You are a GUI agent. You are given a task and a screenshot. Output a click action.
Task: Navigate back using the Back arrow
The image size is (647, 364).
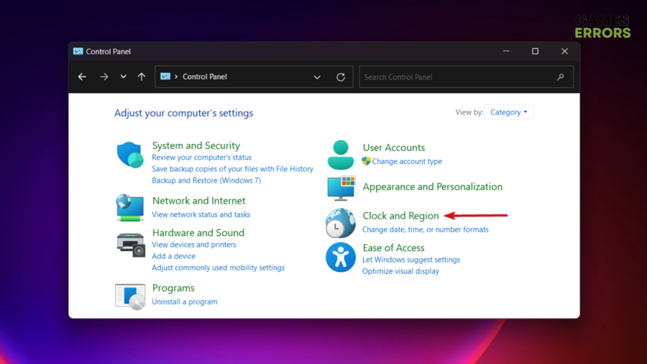tap(83, 77)
